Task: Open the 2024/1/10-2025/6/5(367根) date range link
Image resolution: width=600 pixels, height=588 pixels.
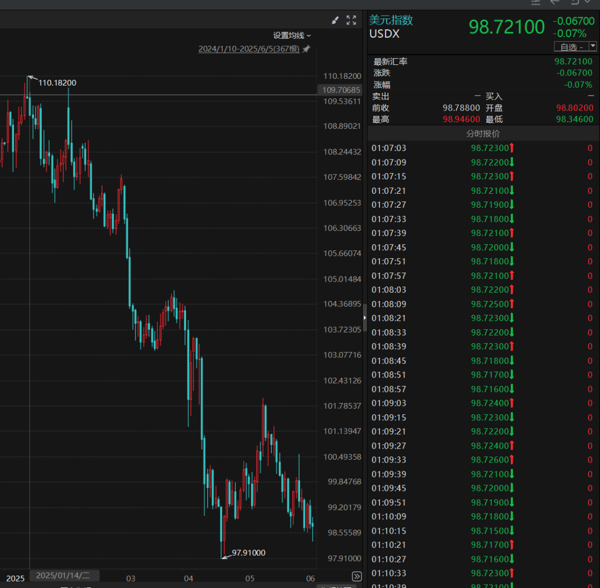Action: [x=249, y=49]
